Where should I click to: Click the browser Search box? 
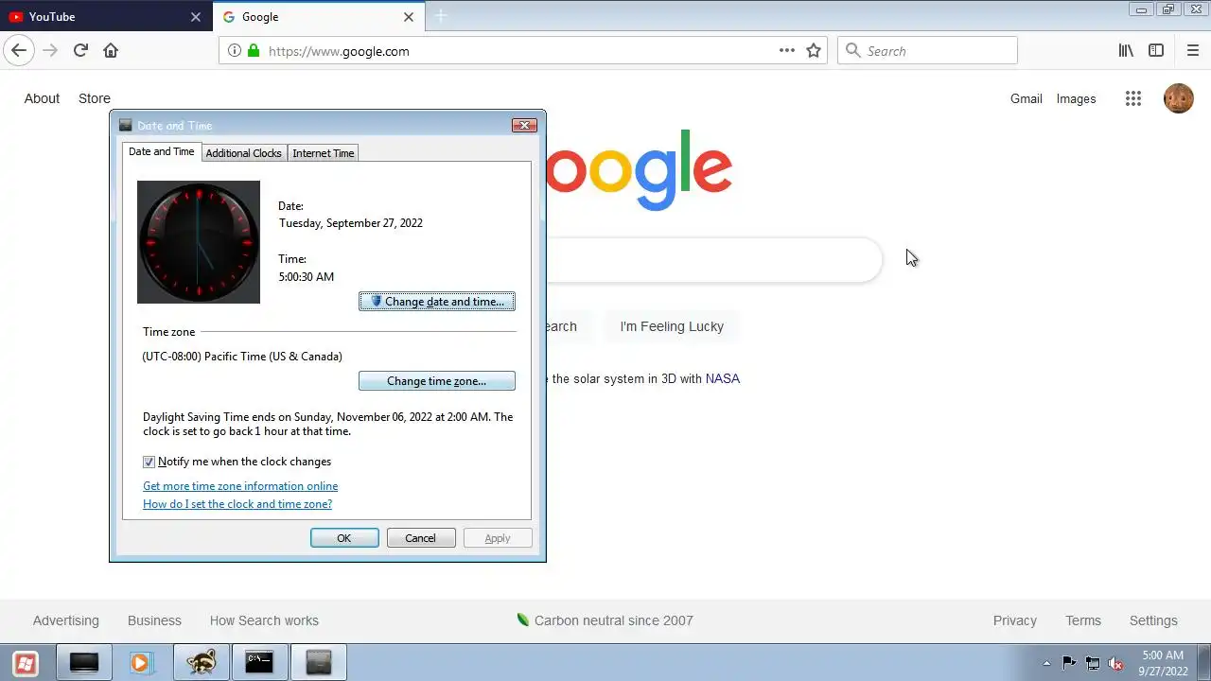pyautogui.click(x=927, y=51)
